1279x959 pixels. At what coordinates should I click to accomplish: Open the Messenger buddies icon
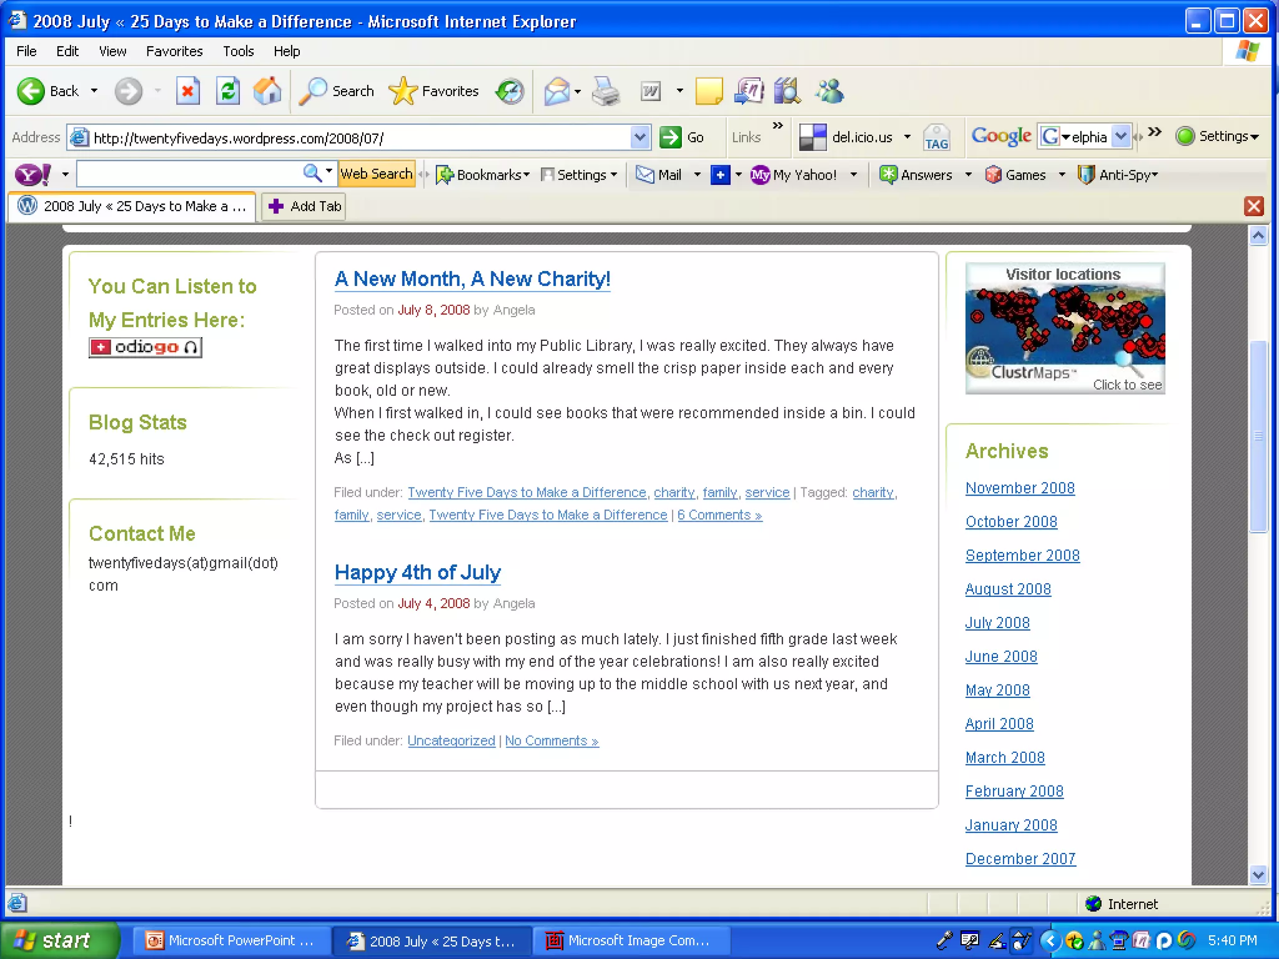(x=829, y=91)
